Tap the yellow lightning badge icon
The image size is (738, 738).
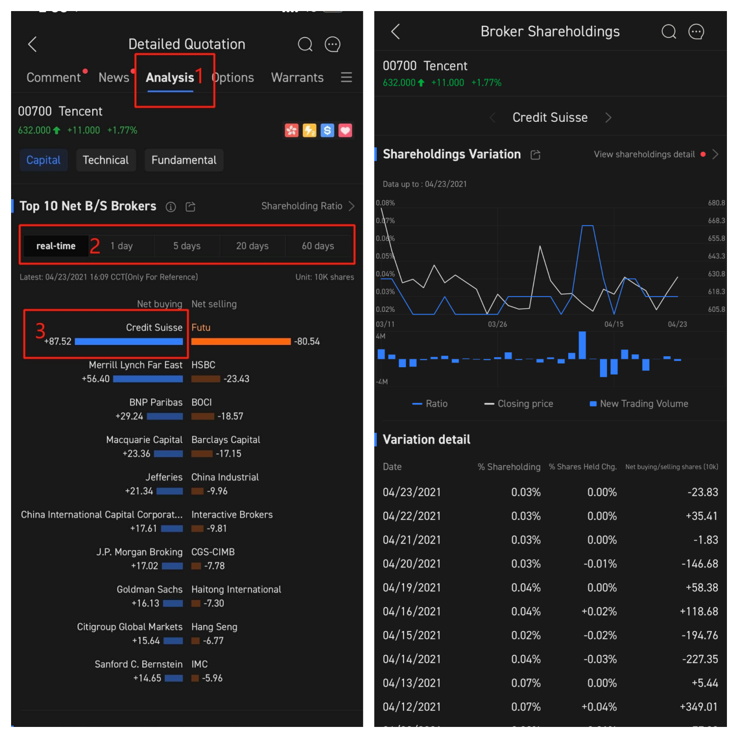coord(309,131)
